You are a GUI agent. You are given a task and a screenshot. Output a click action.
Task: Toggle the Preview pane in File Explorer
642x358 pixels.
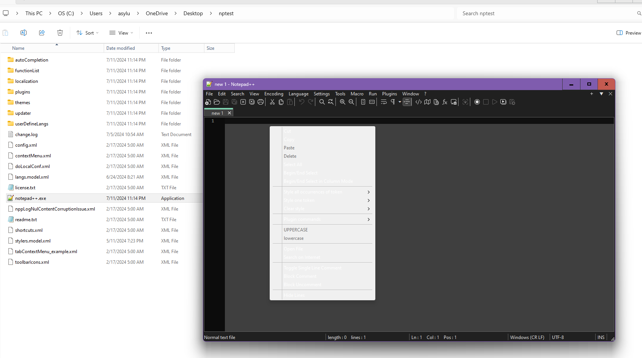pos(629,33)
